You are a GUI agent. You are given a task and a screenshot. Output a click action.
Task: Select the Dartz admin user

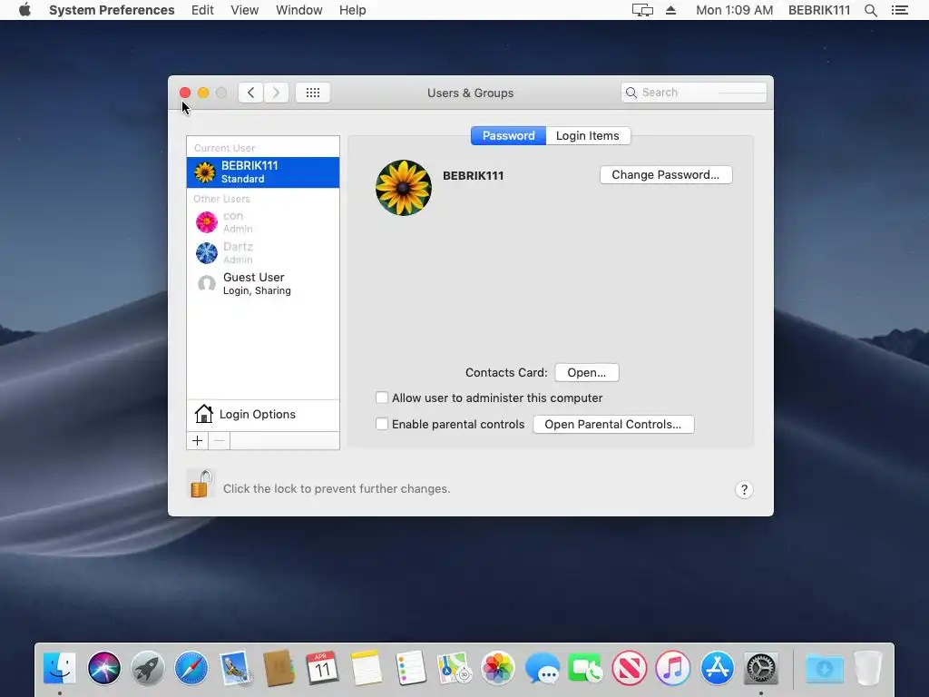click(263, 253)
